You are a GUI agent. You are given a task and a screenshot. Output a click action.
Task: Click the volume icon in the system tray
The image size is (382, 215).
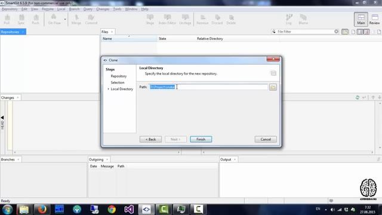pyautogui.click(x=332, y=210)
